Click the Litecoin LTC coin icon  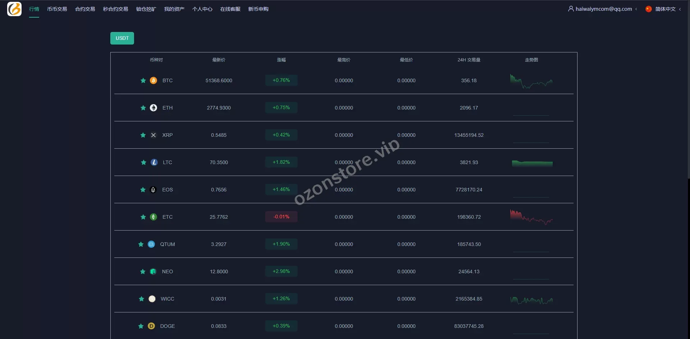point(154,162)
